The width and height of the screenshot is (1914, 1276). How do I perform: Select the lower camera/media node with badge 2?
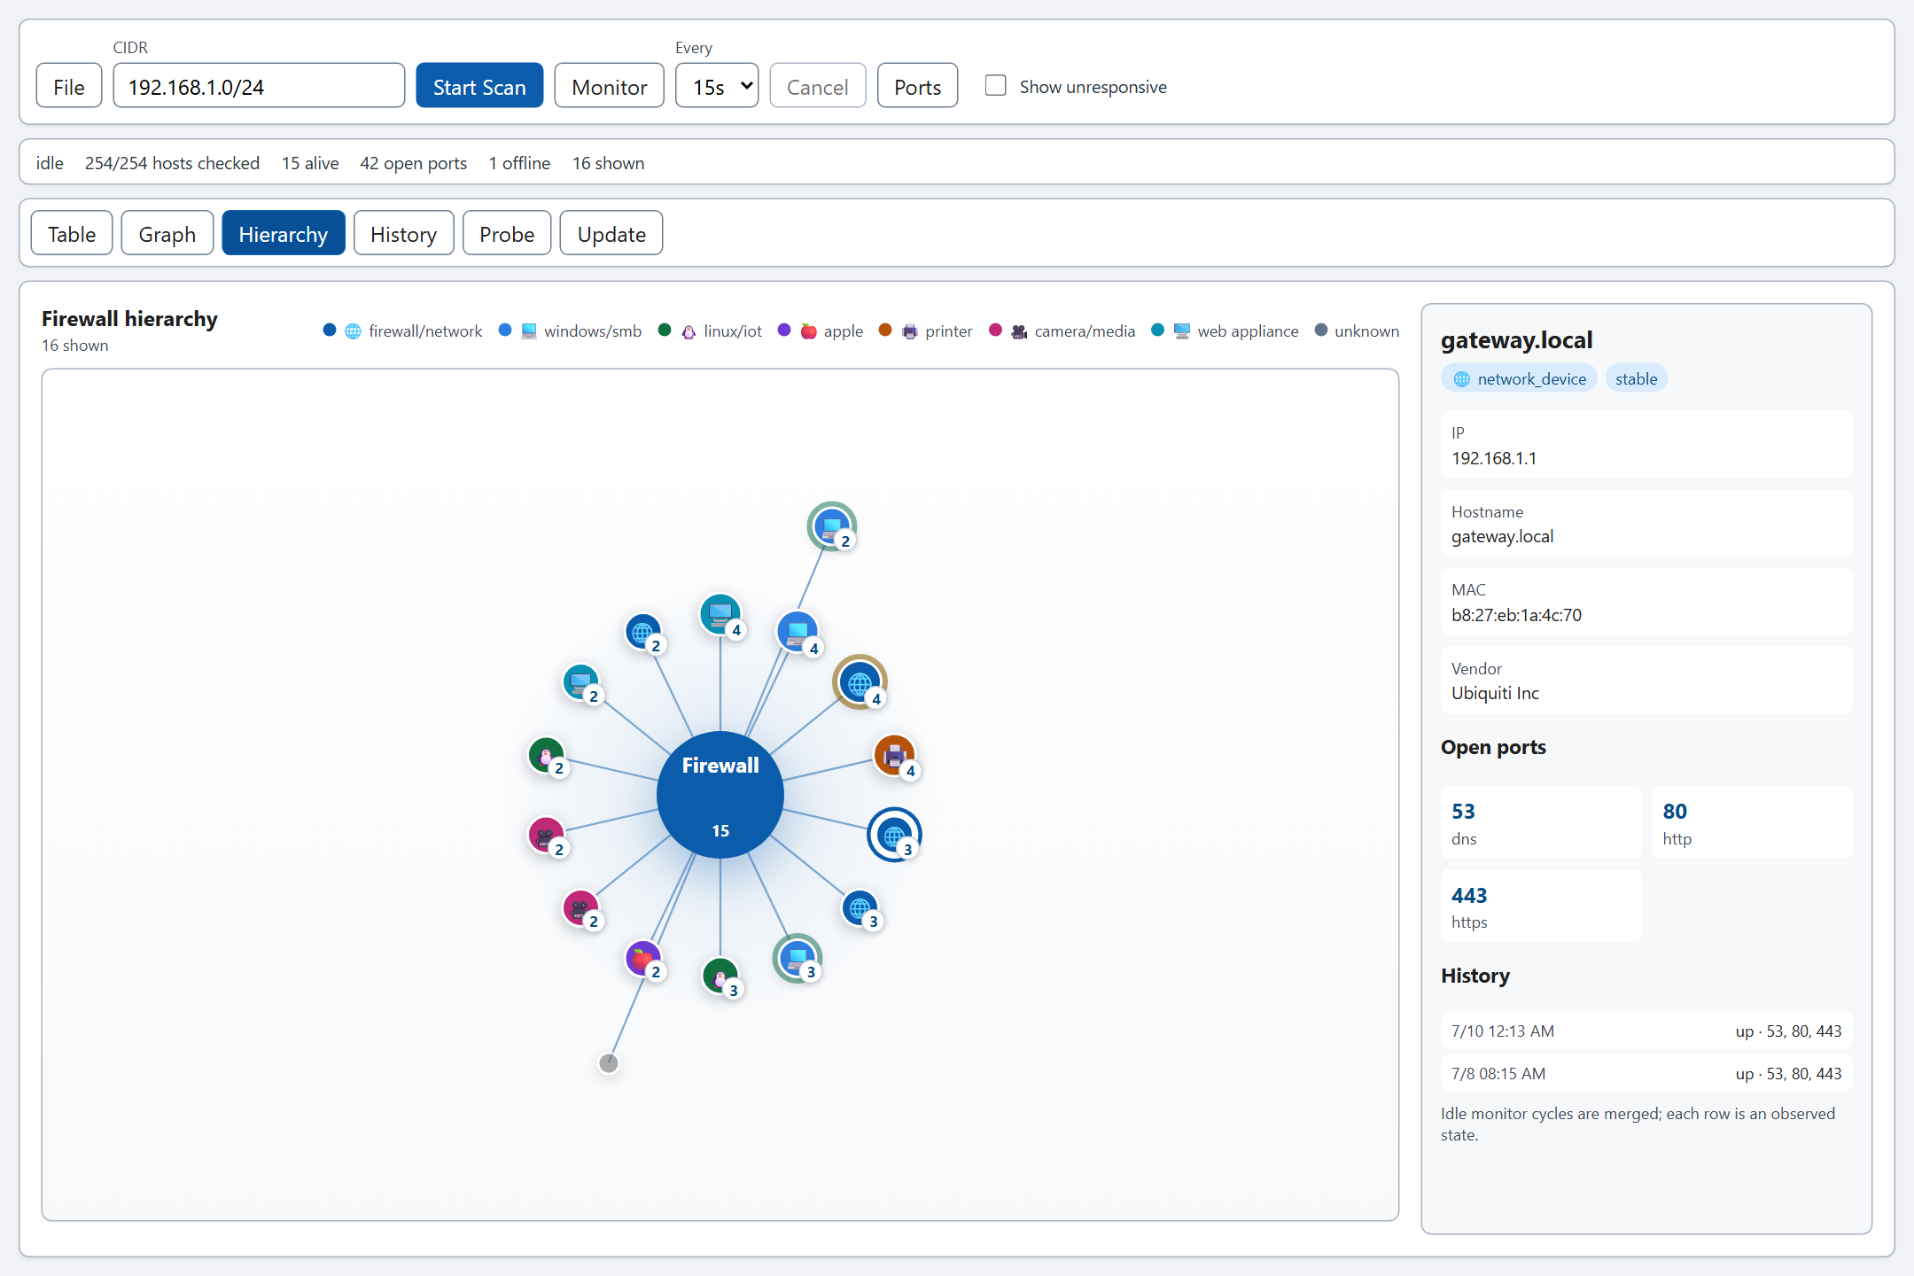[580, 907]
